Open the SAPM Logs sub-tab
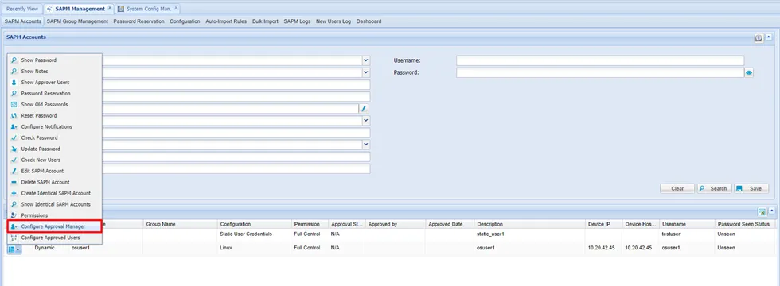Viewport: 780px width, 286px height. coord(297,21)
